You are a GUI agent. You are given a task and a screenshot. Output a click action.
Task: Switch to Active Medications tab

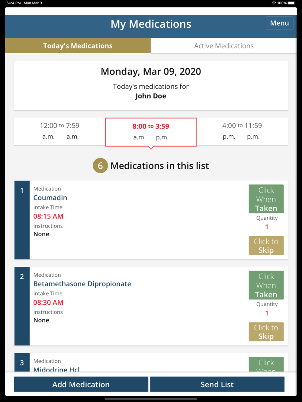point(224,46)
